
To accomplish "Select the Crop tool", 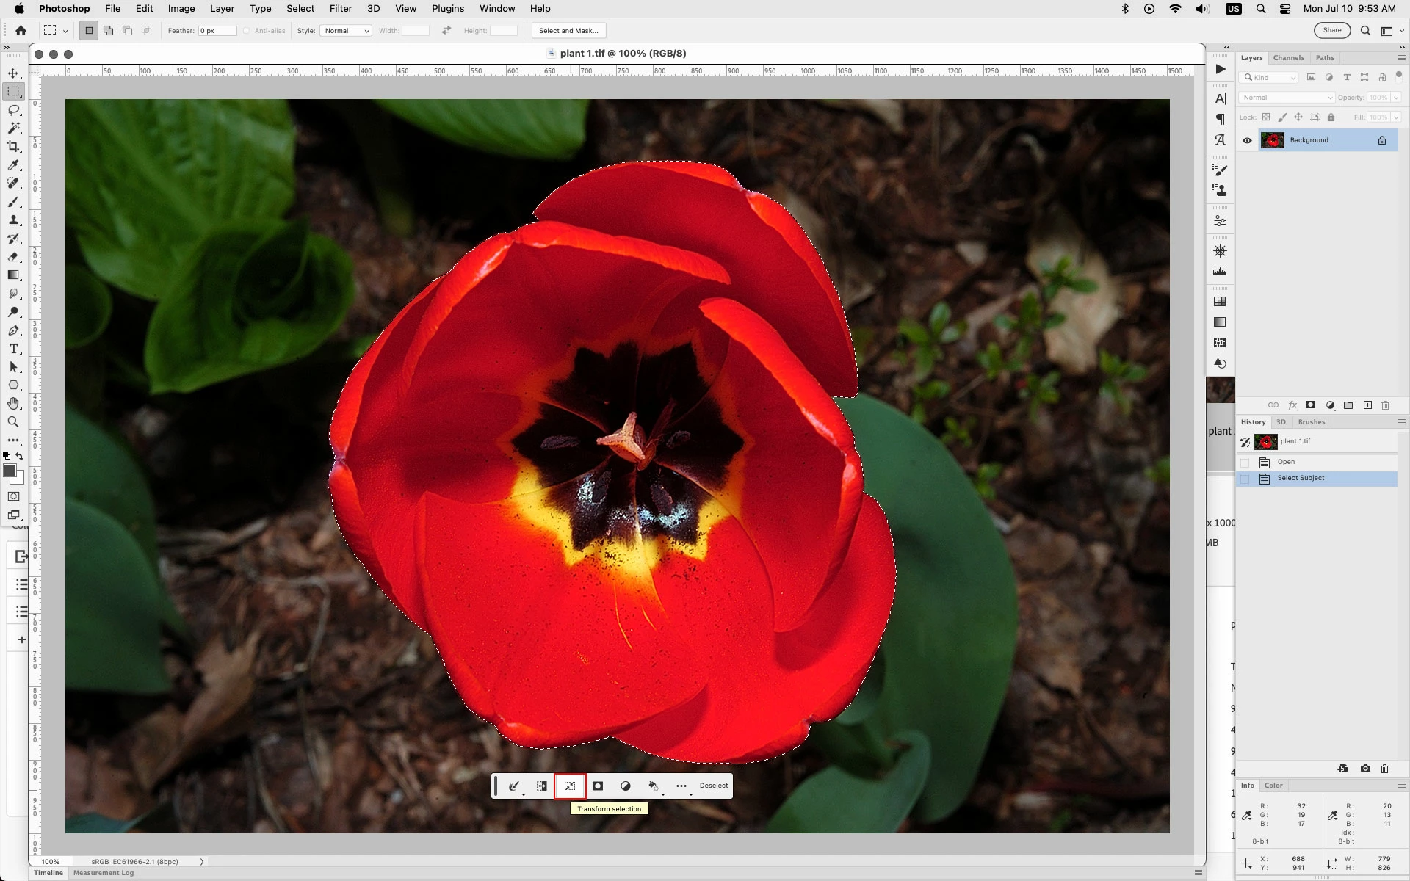I will (13, 147).
